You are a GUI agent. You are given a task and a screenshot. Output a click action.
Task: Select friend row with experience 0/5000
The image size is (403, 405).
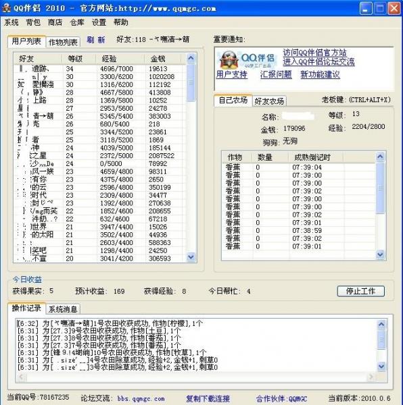coord(100,164)
